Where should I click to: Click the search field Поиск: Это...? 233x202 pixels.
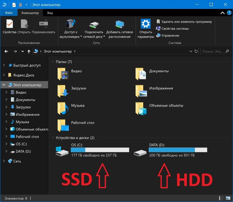[213, 51]
